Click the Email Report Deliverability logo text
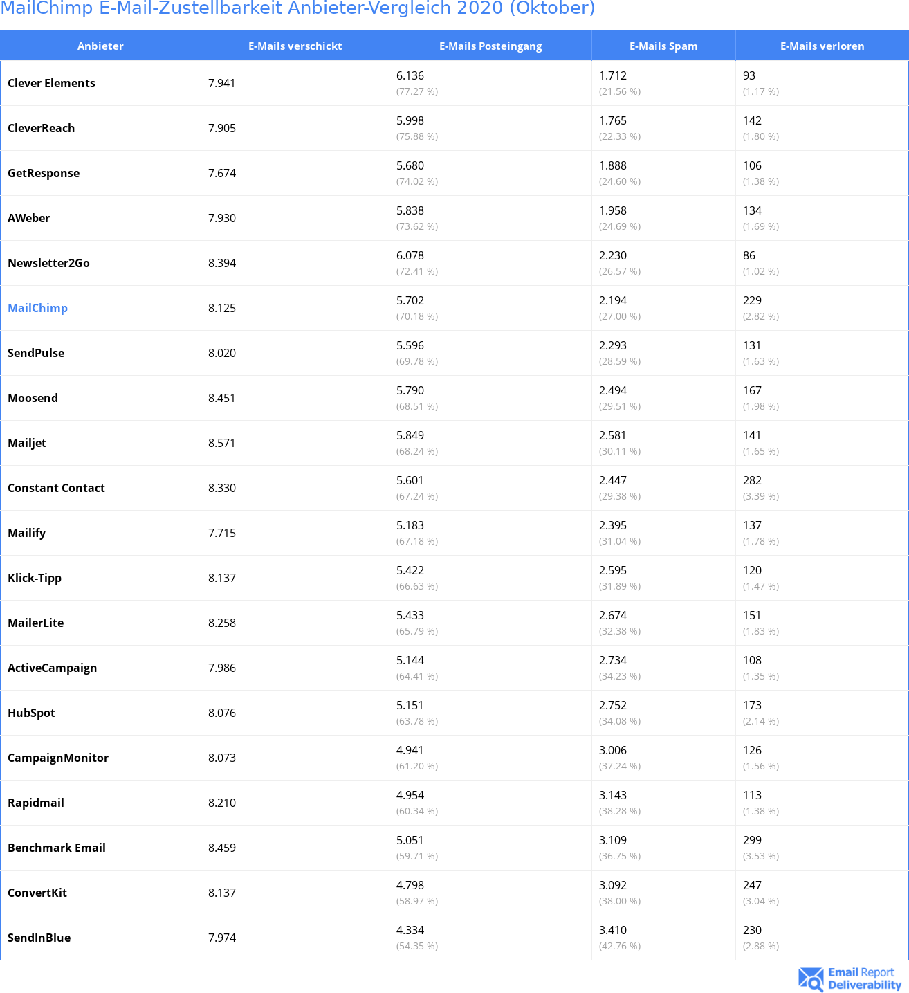 click(864, 978)
